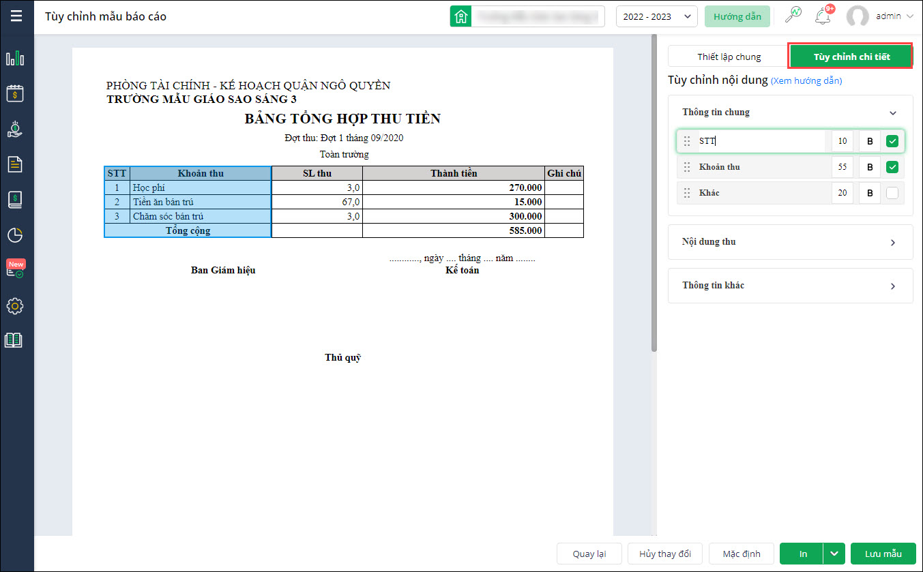
Task: Switch to the Thiết lập chung tab
Action: [729, 57]
